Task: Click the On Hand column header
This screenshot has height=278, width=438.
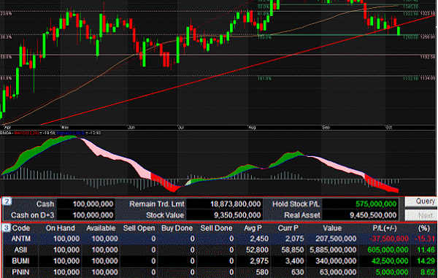Action: 61,228
